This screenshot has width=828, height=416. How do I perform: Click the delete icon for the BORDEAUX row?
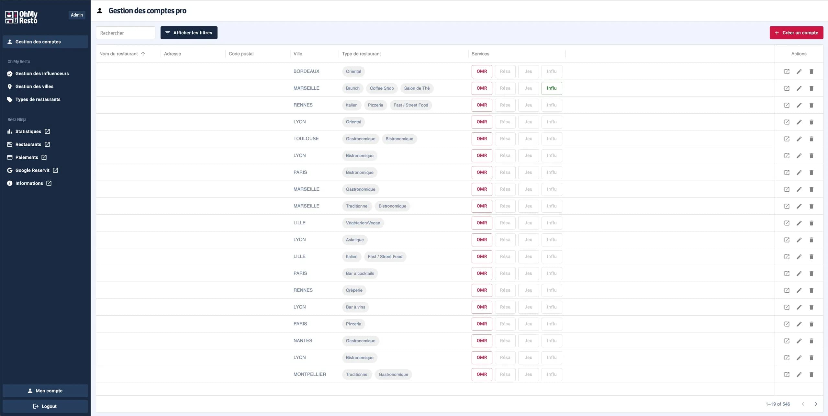coord(811,72)
